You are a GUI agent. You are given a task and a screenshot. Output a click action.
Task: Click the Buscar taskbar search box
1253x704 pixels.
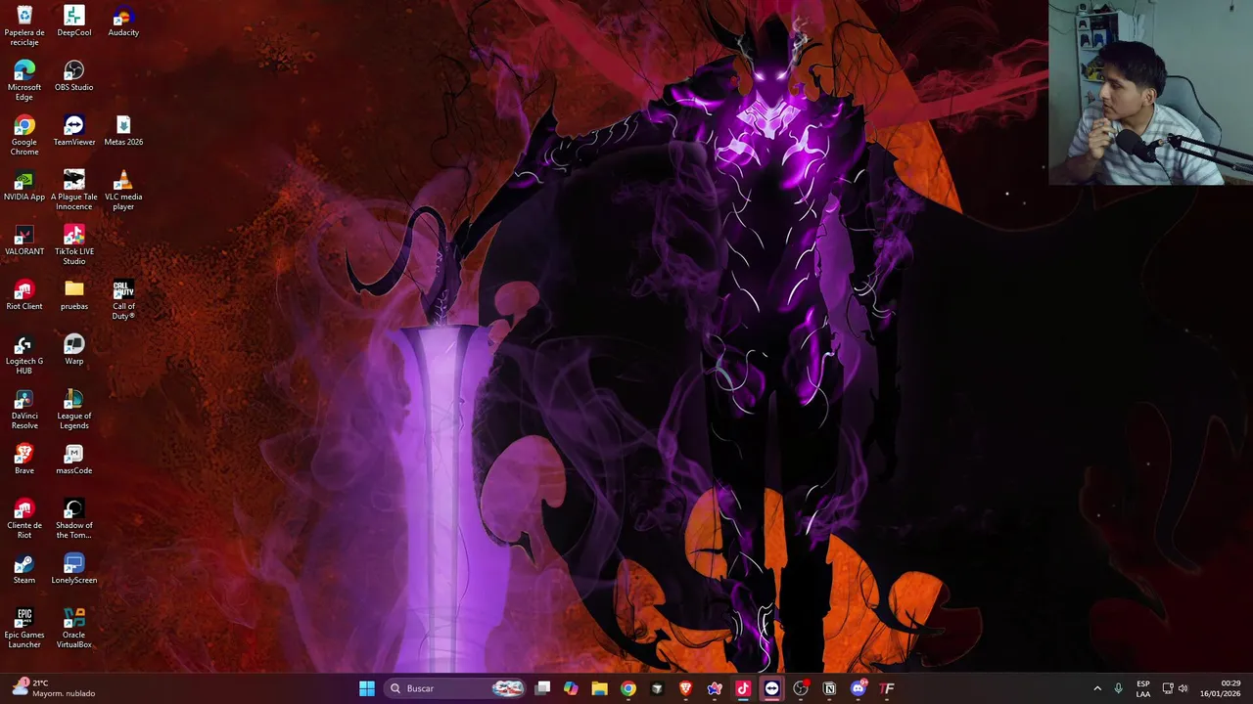(x=455, y=688)
